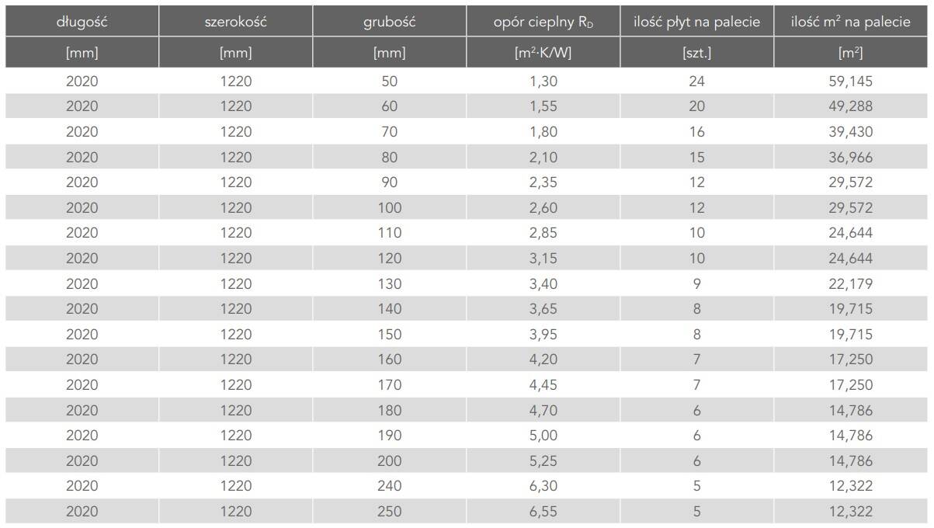Select the 'opór cieplny RD' header
The image size is (934, 528).
tap(543, 22)
